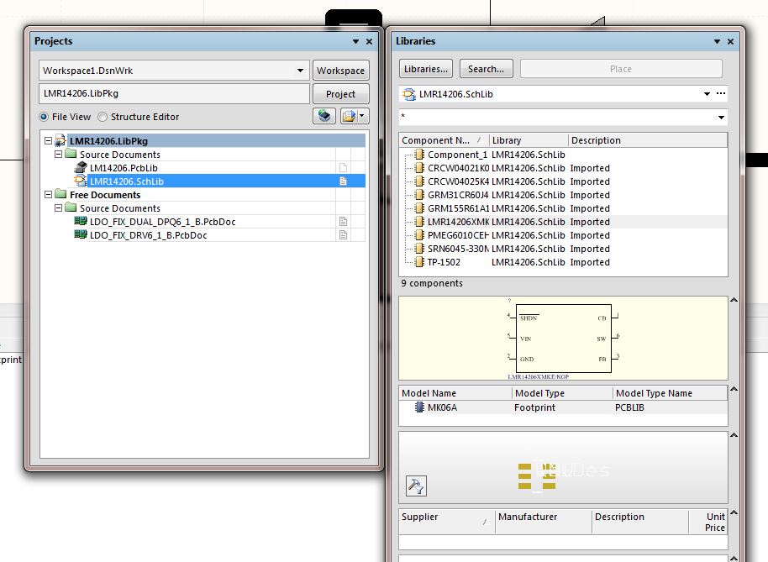The image size is (768, 562).
Task: Click the Supplier column header
Action: [446, 522]
